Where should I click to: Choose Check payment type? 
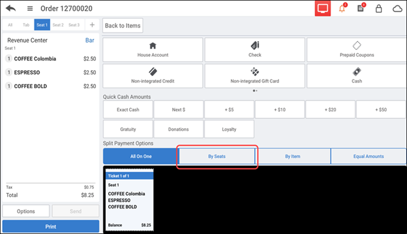255,50
